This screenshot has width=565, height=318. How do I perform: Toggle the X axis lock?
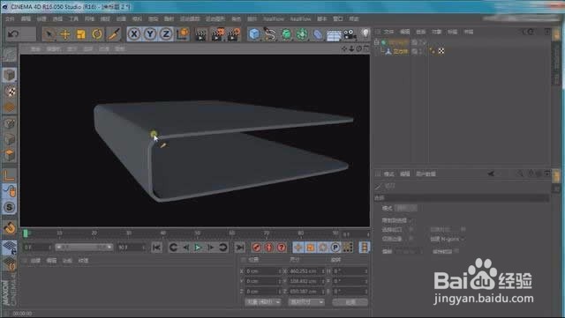pyautogui.click(x=134, y=34)
